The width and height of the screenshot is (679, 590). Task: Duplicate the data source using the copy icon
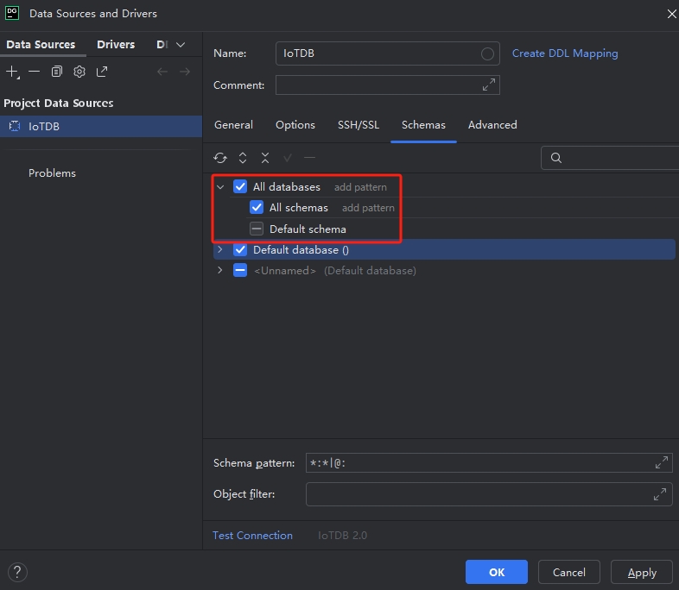click(x=57, y=72)
